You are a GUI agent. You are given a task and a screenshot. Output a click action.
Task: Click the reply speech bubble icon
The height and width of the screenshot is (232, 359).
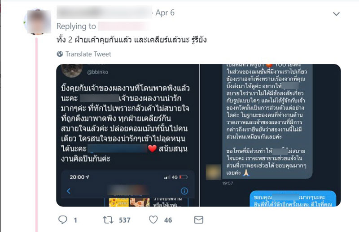click(63, 219)
